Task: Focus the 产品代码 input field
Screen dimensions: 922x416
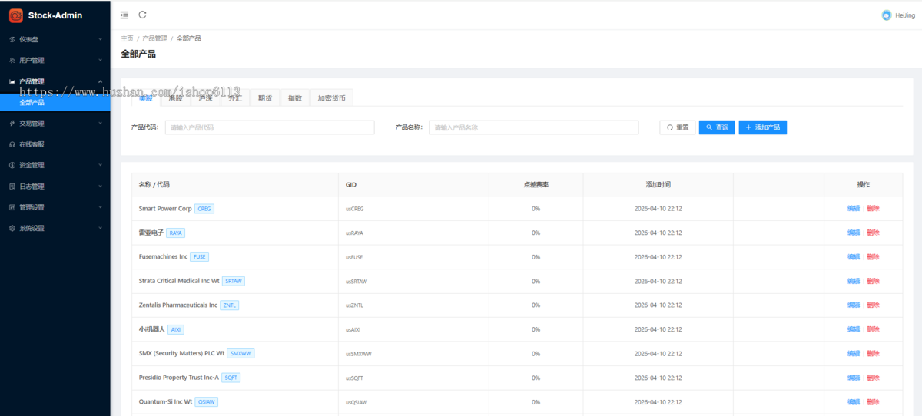Action: [270, 127]
